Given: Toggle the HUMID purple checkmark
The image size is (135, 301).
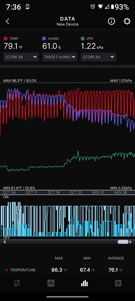Looking at the screenshot, I should [x=44, y=39].
